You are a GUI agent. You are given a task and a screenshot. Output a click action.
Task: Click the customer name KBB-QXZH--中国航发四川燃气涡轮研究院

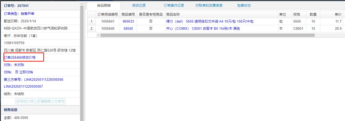[x=36, y=28]
